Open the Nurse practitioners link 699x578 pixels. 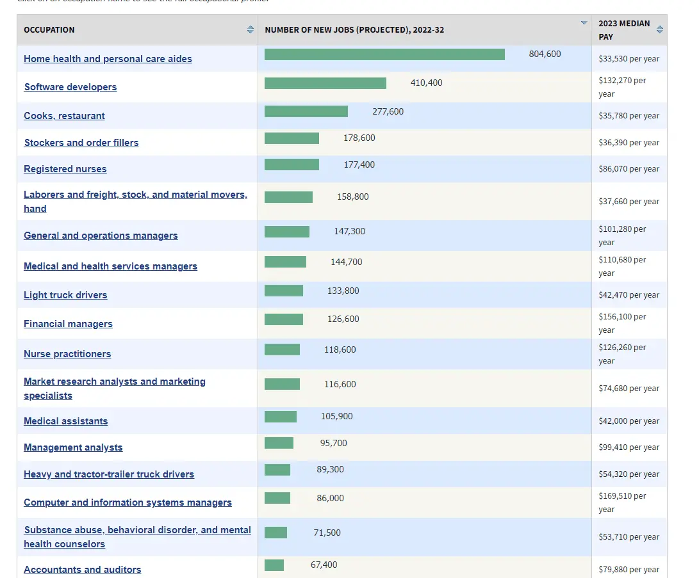point(67,354)
